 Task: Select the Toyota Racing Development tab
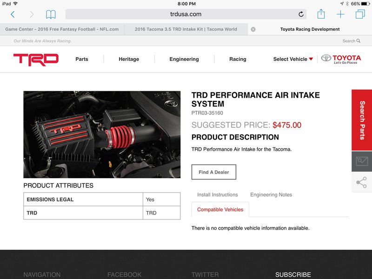tap(310, 29)
